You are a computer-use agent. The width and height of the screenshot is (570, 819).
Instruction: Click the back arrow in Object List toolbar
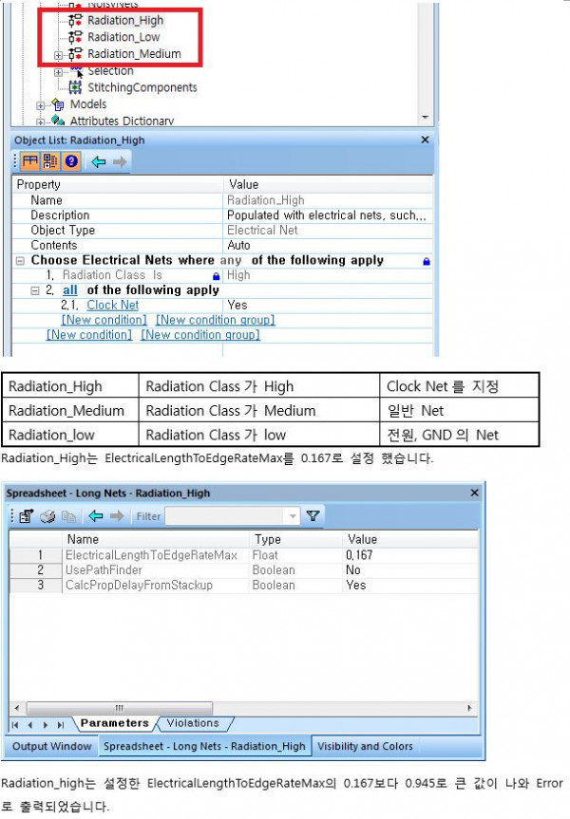(97, 161)
